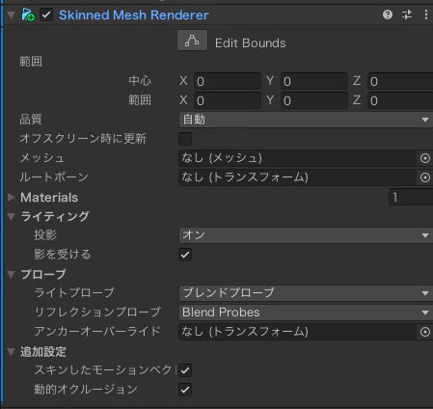
Task: Click the 品質 property label
Action: click(x=31, y=120)
